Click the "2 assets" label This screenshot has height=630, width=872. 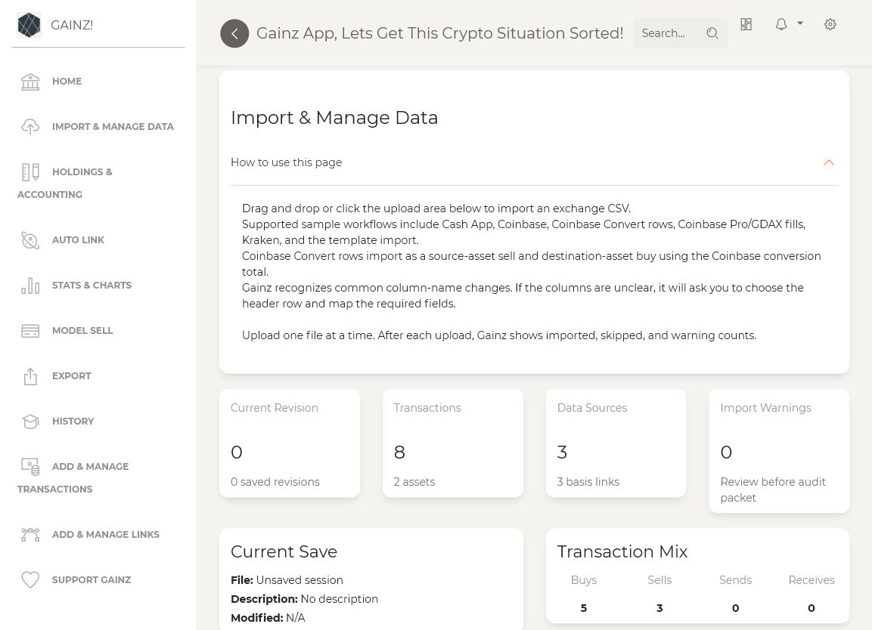tap(414, 482)
